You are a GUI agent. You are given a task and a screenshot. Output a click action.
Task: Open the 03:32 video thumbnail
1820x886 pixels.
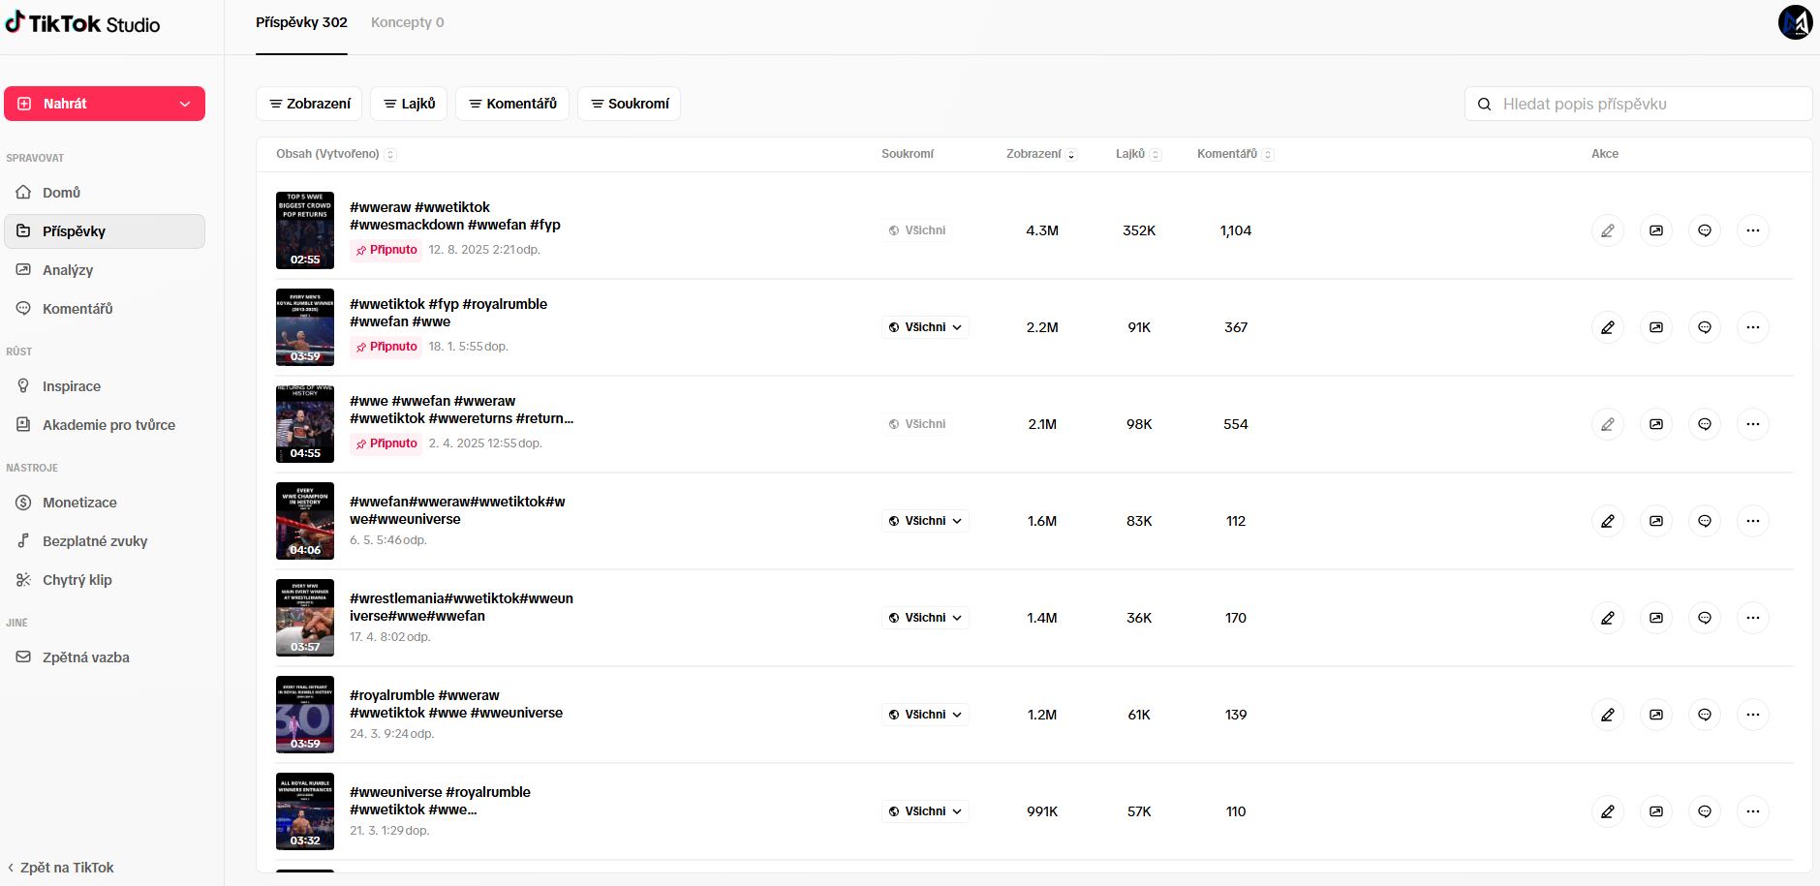(305, 811)
